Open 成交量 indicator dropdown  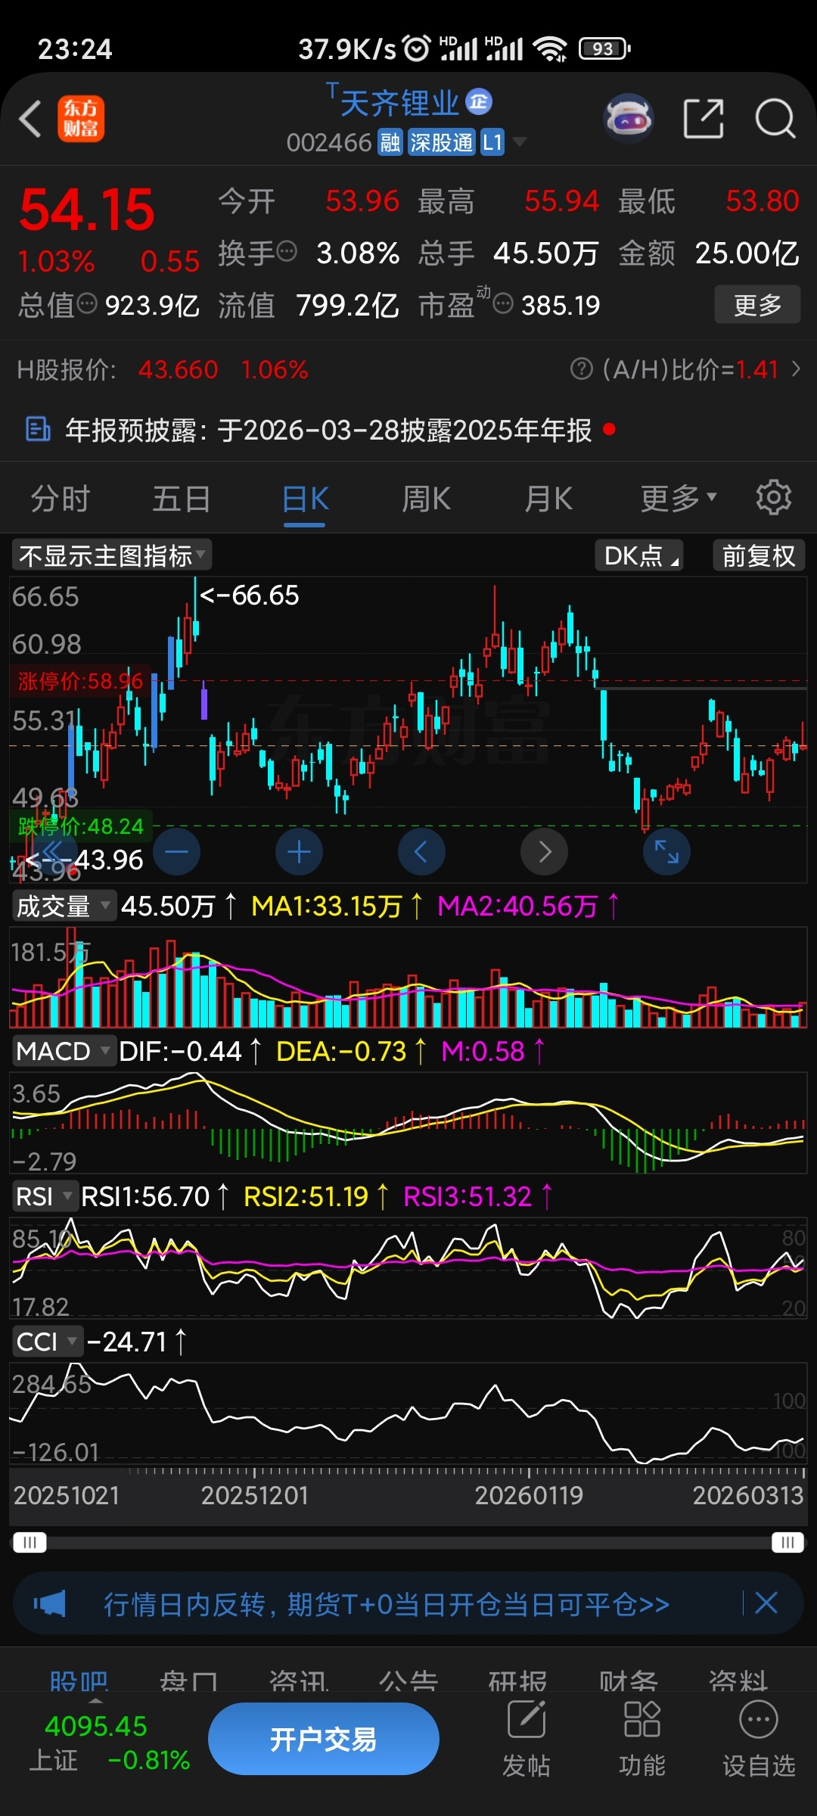point(64,906)
